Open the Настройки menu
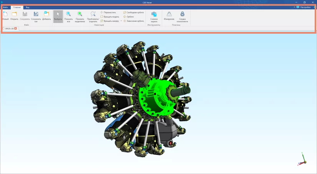The width and height of the screenshot is (317, 174). pos(305,7)
